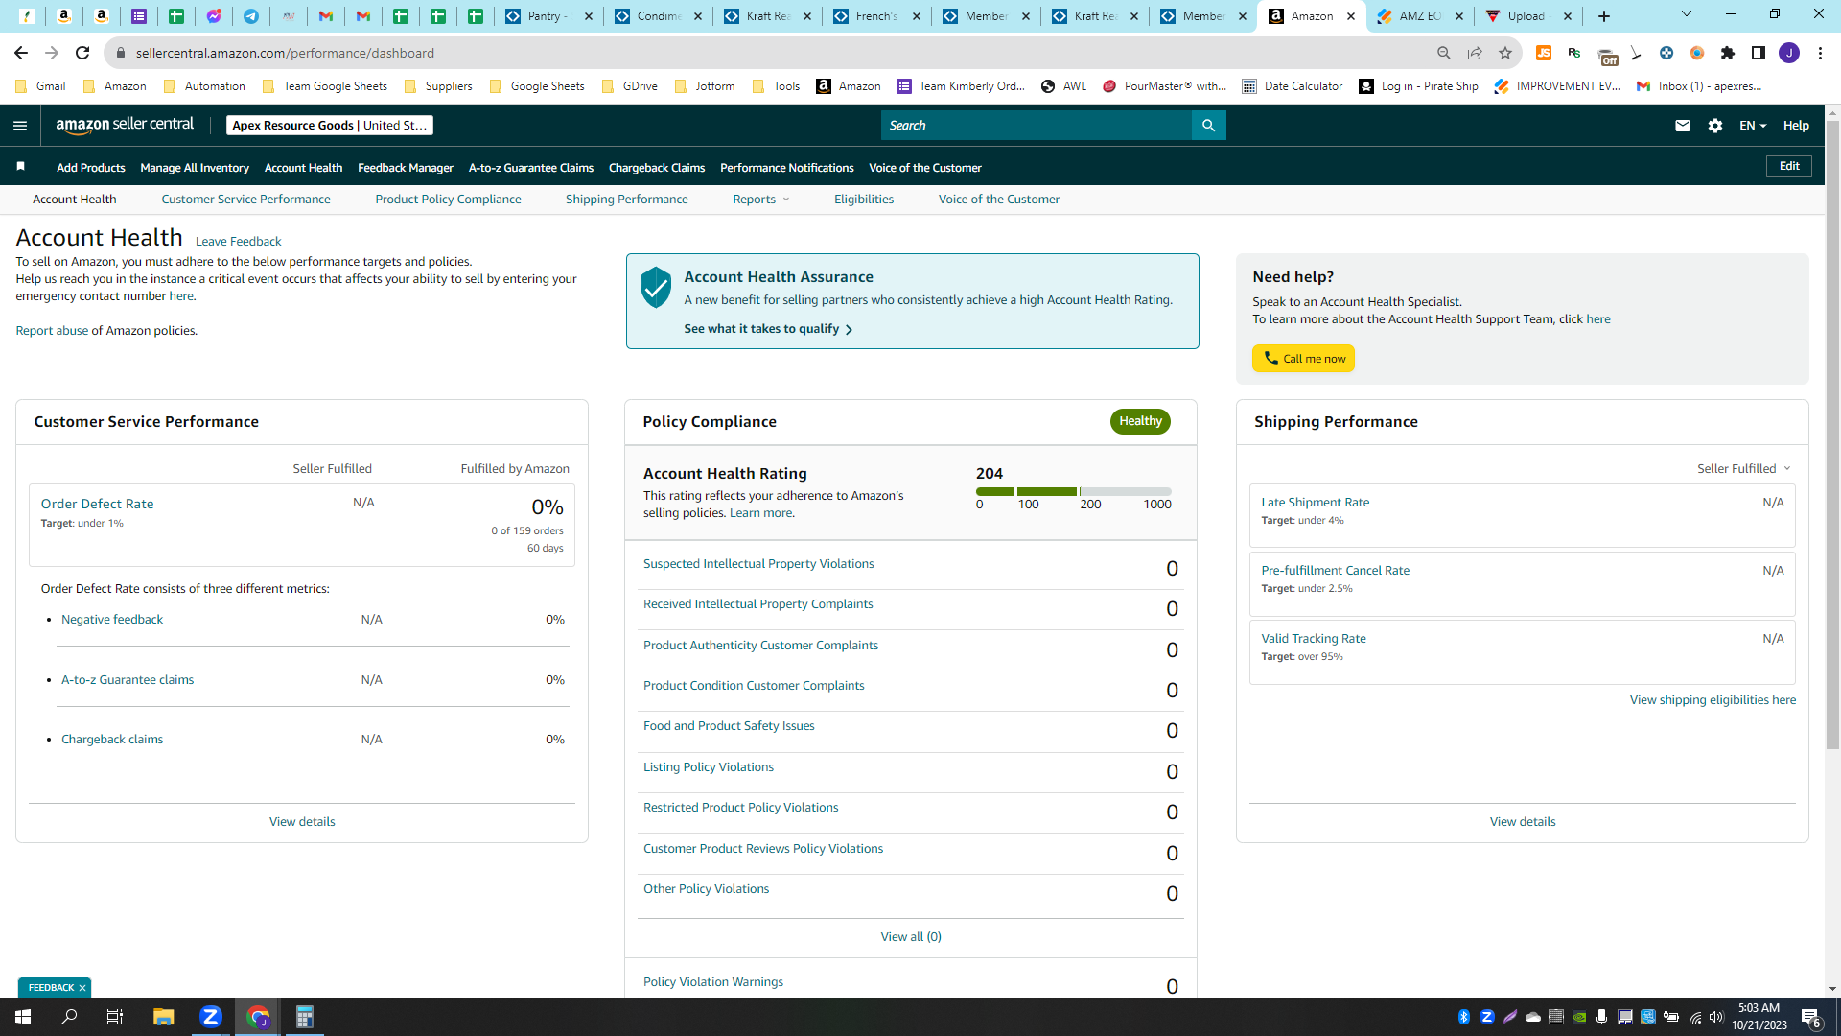Image resolution: width=1841 pixels, height=1036 pixels.
Task: Click the Leave Feedback link
Action: pyautogui.click(x=238, y=242)
